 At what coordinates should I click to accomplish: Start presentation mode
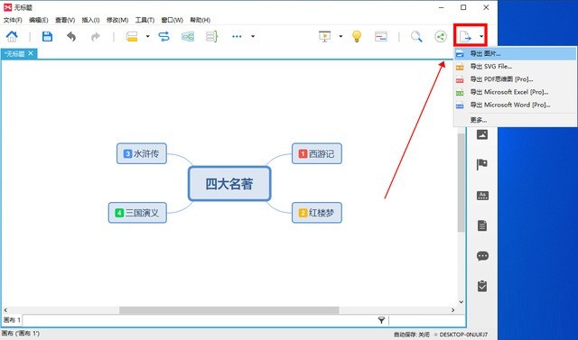pos(325,36)
